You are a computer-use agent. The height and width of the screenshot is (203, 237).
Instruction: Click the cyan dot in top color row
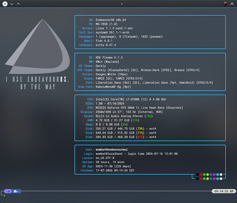click(x=217, y=175)
